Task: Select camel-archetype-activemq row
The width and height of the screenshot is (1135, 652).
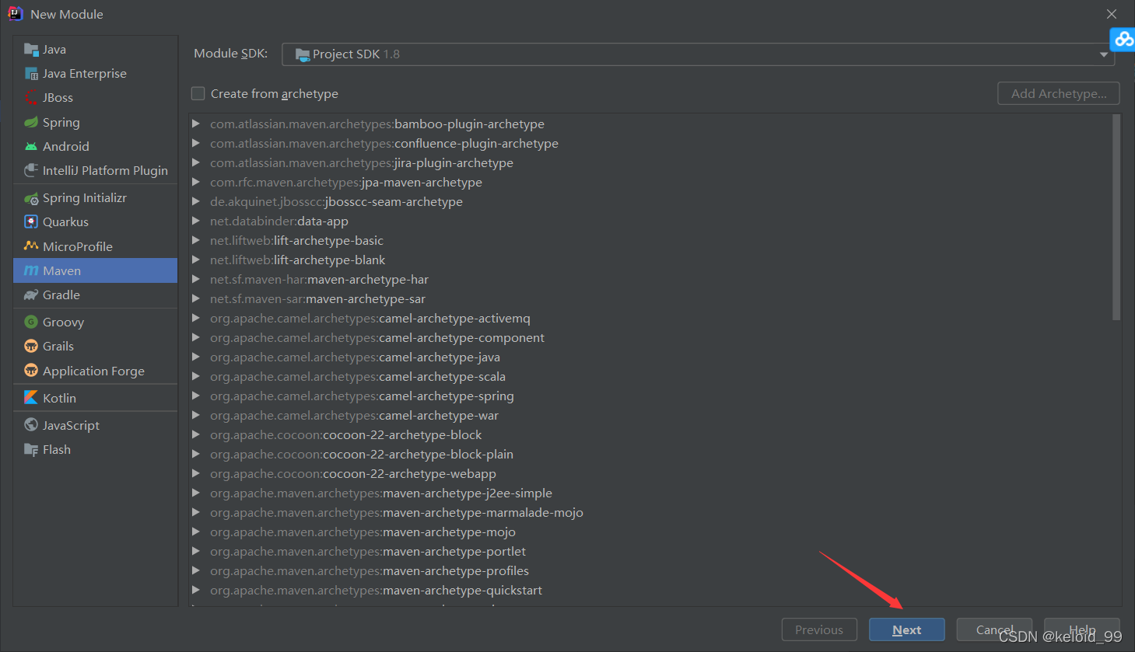Action: pos(650,319)
